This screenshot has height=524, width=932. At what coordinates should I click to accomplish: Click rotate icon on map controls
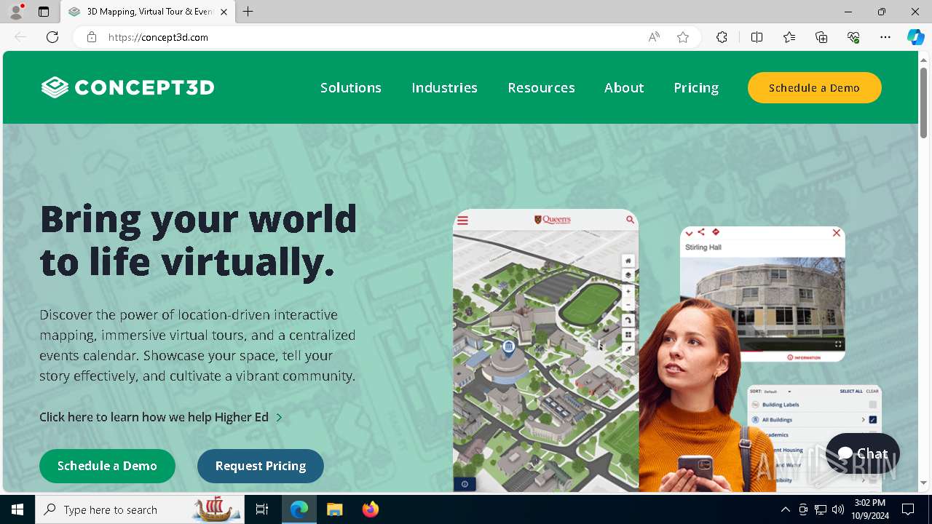(x=628, y=320)
